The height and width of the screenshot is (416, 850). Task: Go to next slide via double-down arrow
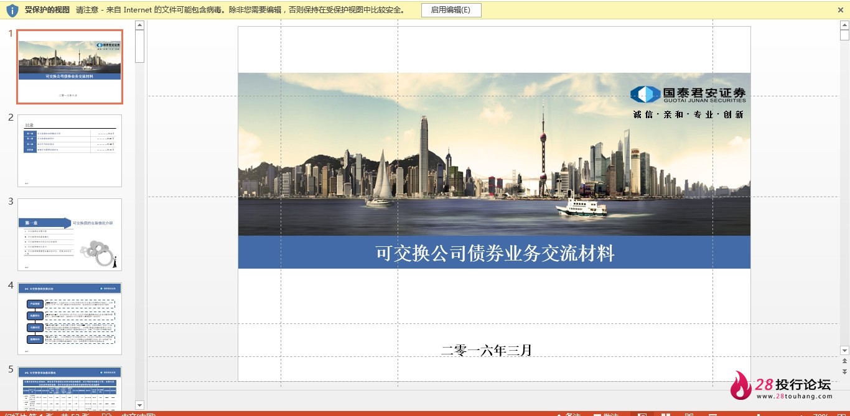844,371
